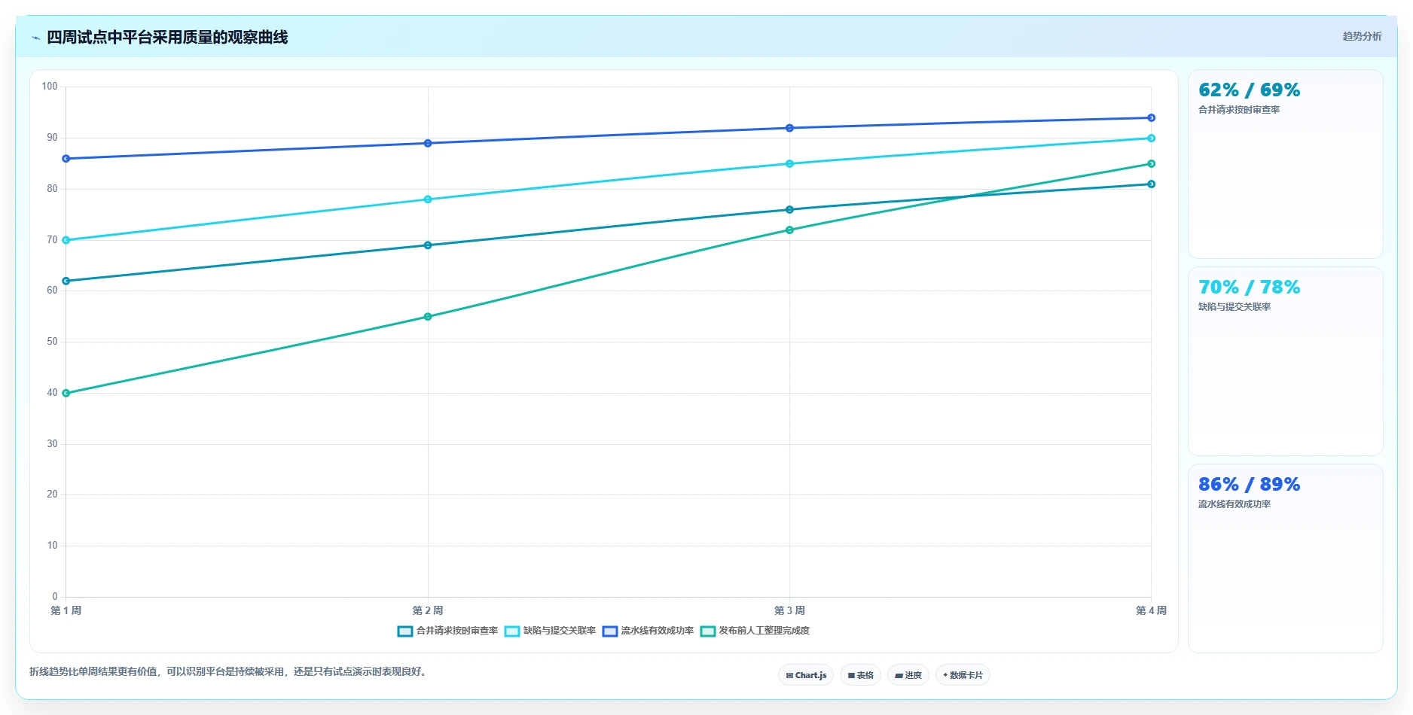
Task: Click the 流水线有效成功率 legend color box
Action: pyautogui.click(x=610, y=631)
